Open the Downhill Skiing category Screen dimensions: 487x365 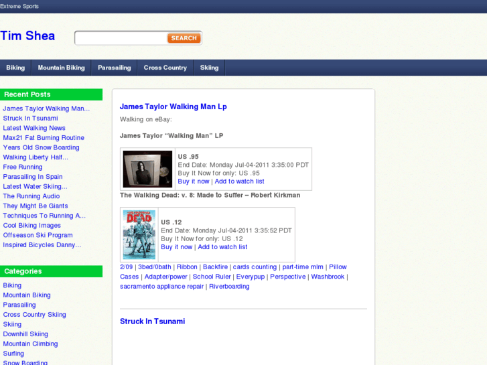coord(25,334)
